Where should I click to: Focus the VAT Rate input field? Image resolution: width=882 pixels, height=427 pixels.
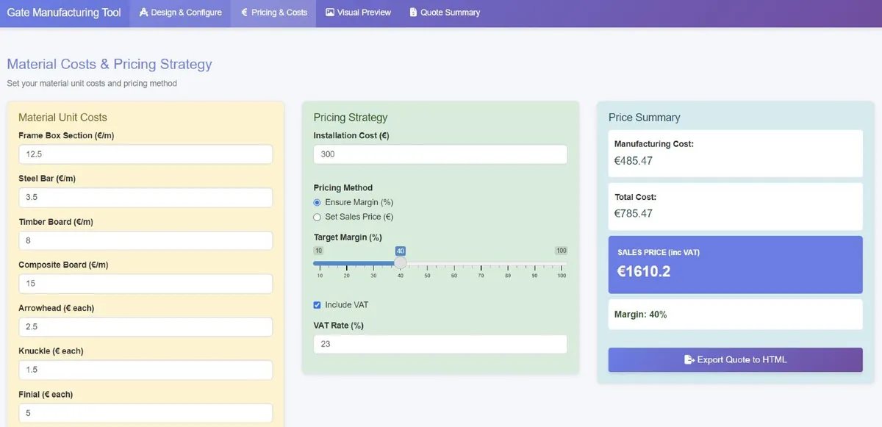click(440, 344)
